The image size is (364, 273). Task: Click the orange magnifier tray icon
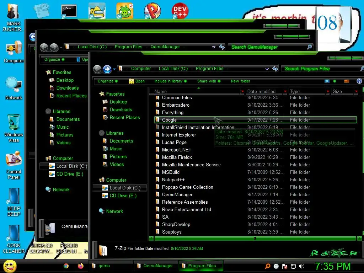pyautogui.click(x=268, y=266)
